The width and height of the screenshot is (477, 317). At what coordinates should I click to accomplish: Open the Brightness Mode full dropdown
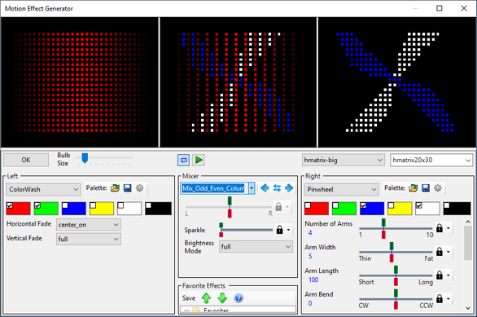click(x=256, y=246)
